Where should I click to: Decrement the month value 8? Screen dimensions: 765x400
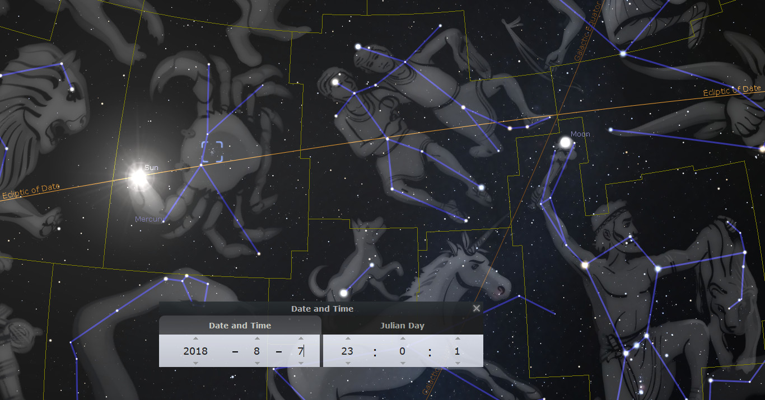click(x=257, y=363)
